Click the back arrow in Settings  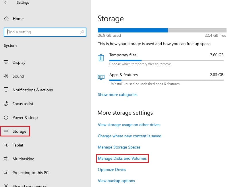tap(6, 2)
